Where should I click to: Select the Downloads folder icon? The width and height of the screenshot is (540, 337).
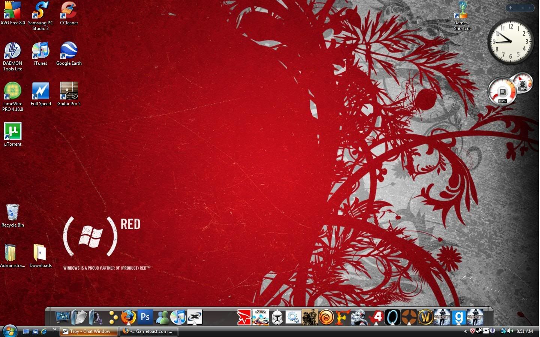[40, 256]
